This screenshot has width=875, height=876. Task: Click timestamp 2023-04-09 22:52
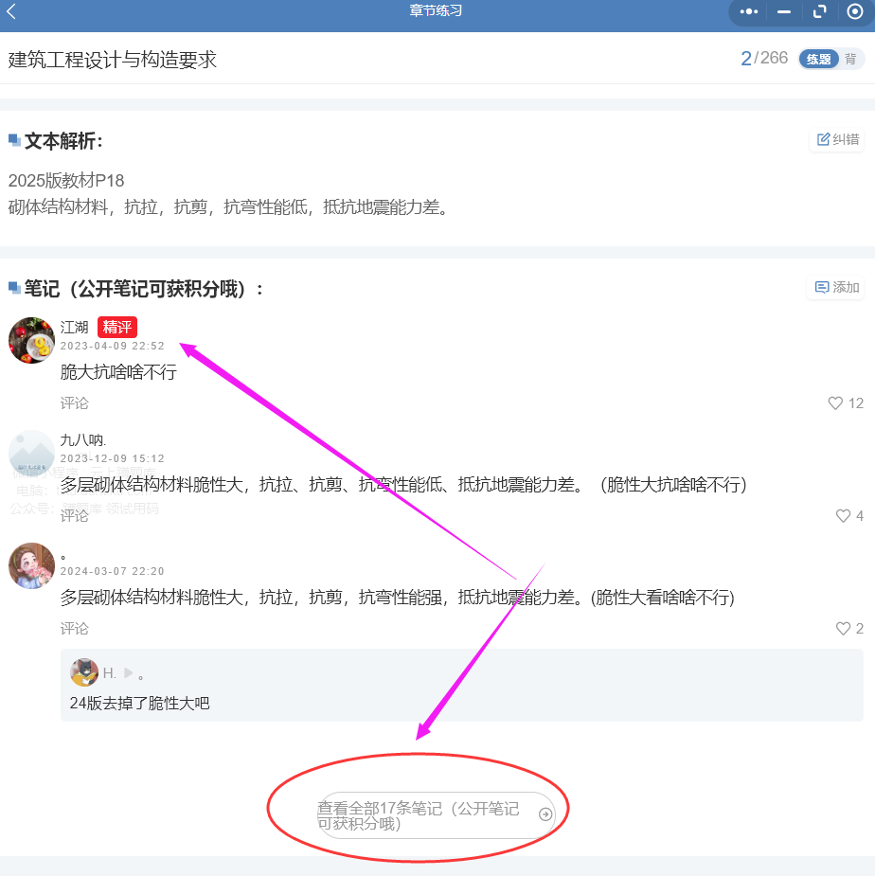(113, 346)
